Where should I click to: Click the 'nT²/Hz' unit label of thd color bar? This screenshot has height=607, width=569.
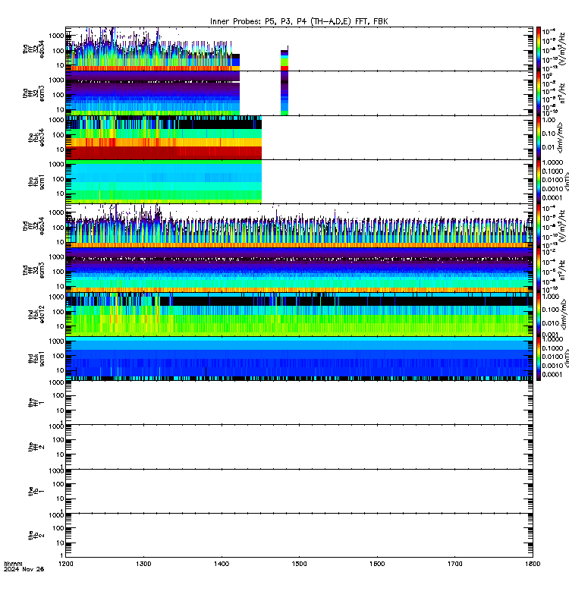pyautogui.click(x=563, y=270)
